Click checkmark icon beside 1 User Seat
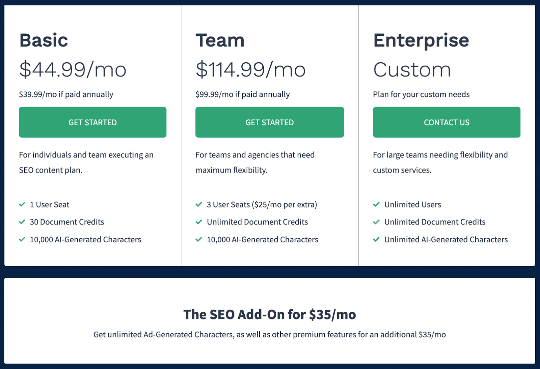The width and height of the screenshot is (540, 369). (x=22, y=205)
